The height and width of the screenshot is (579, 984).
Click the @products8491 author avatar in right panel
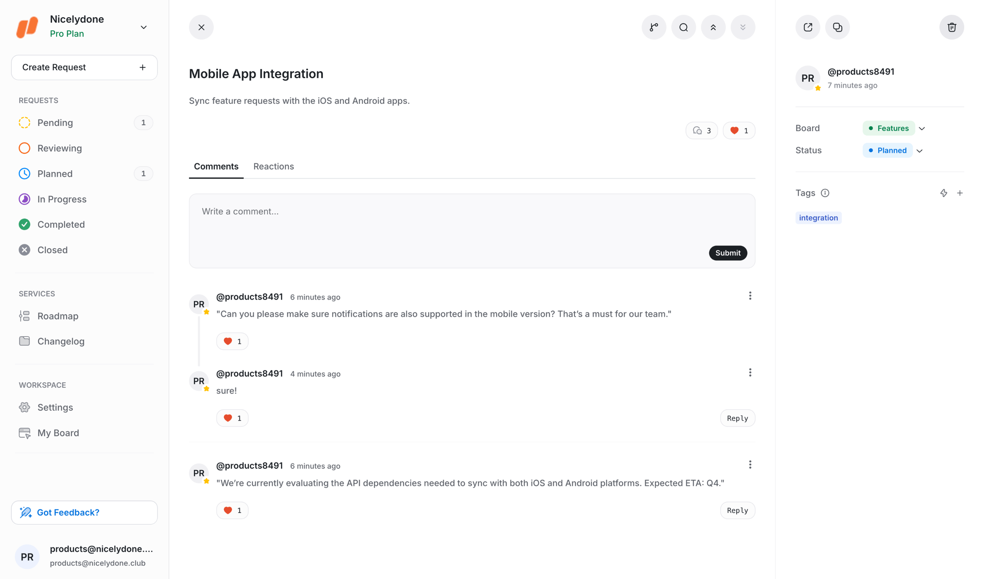click(808, 78)
